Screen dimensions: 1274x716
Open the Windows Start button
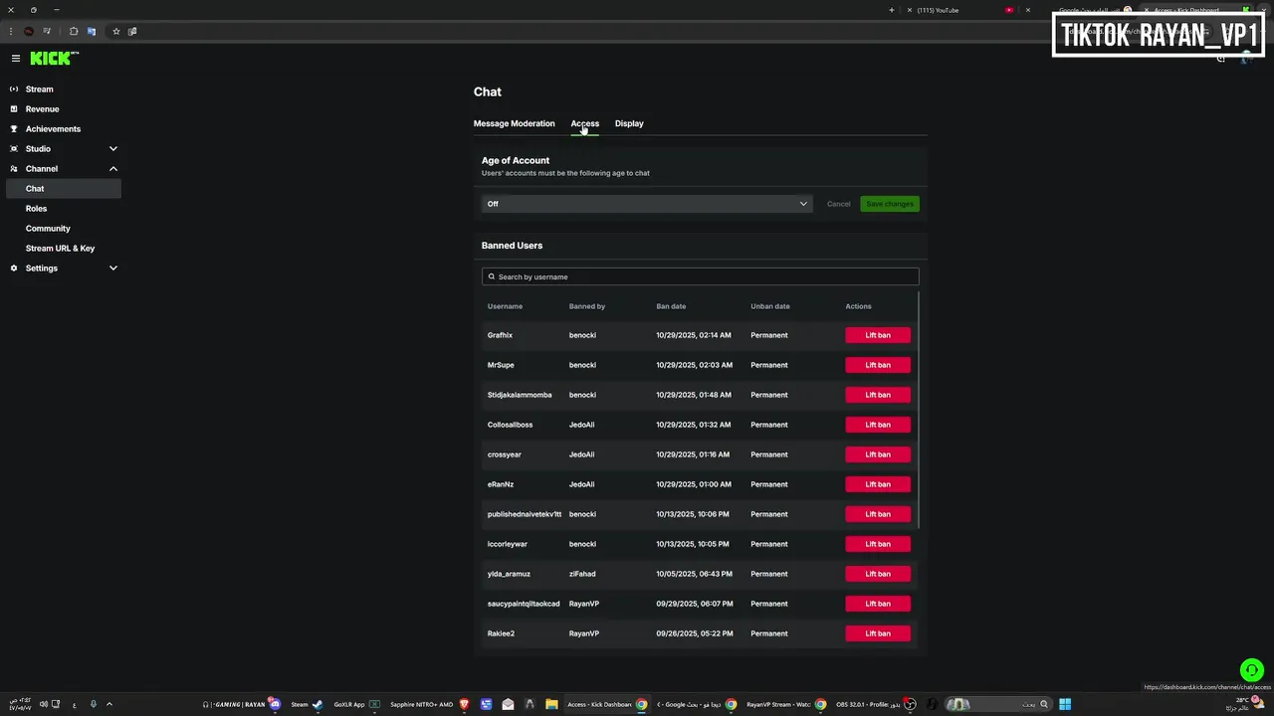click(x=1064, y=704)
